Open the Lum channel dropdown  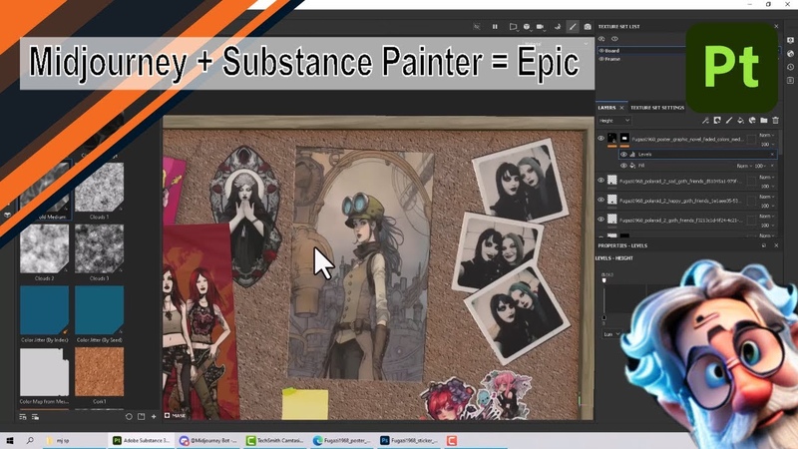click(x=611, y=334)
